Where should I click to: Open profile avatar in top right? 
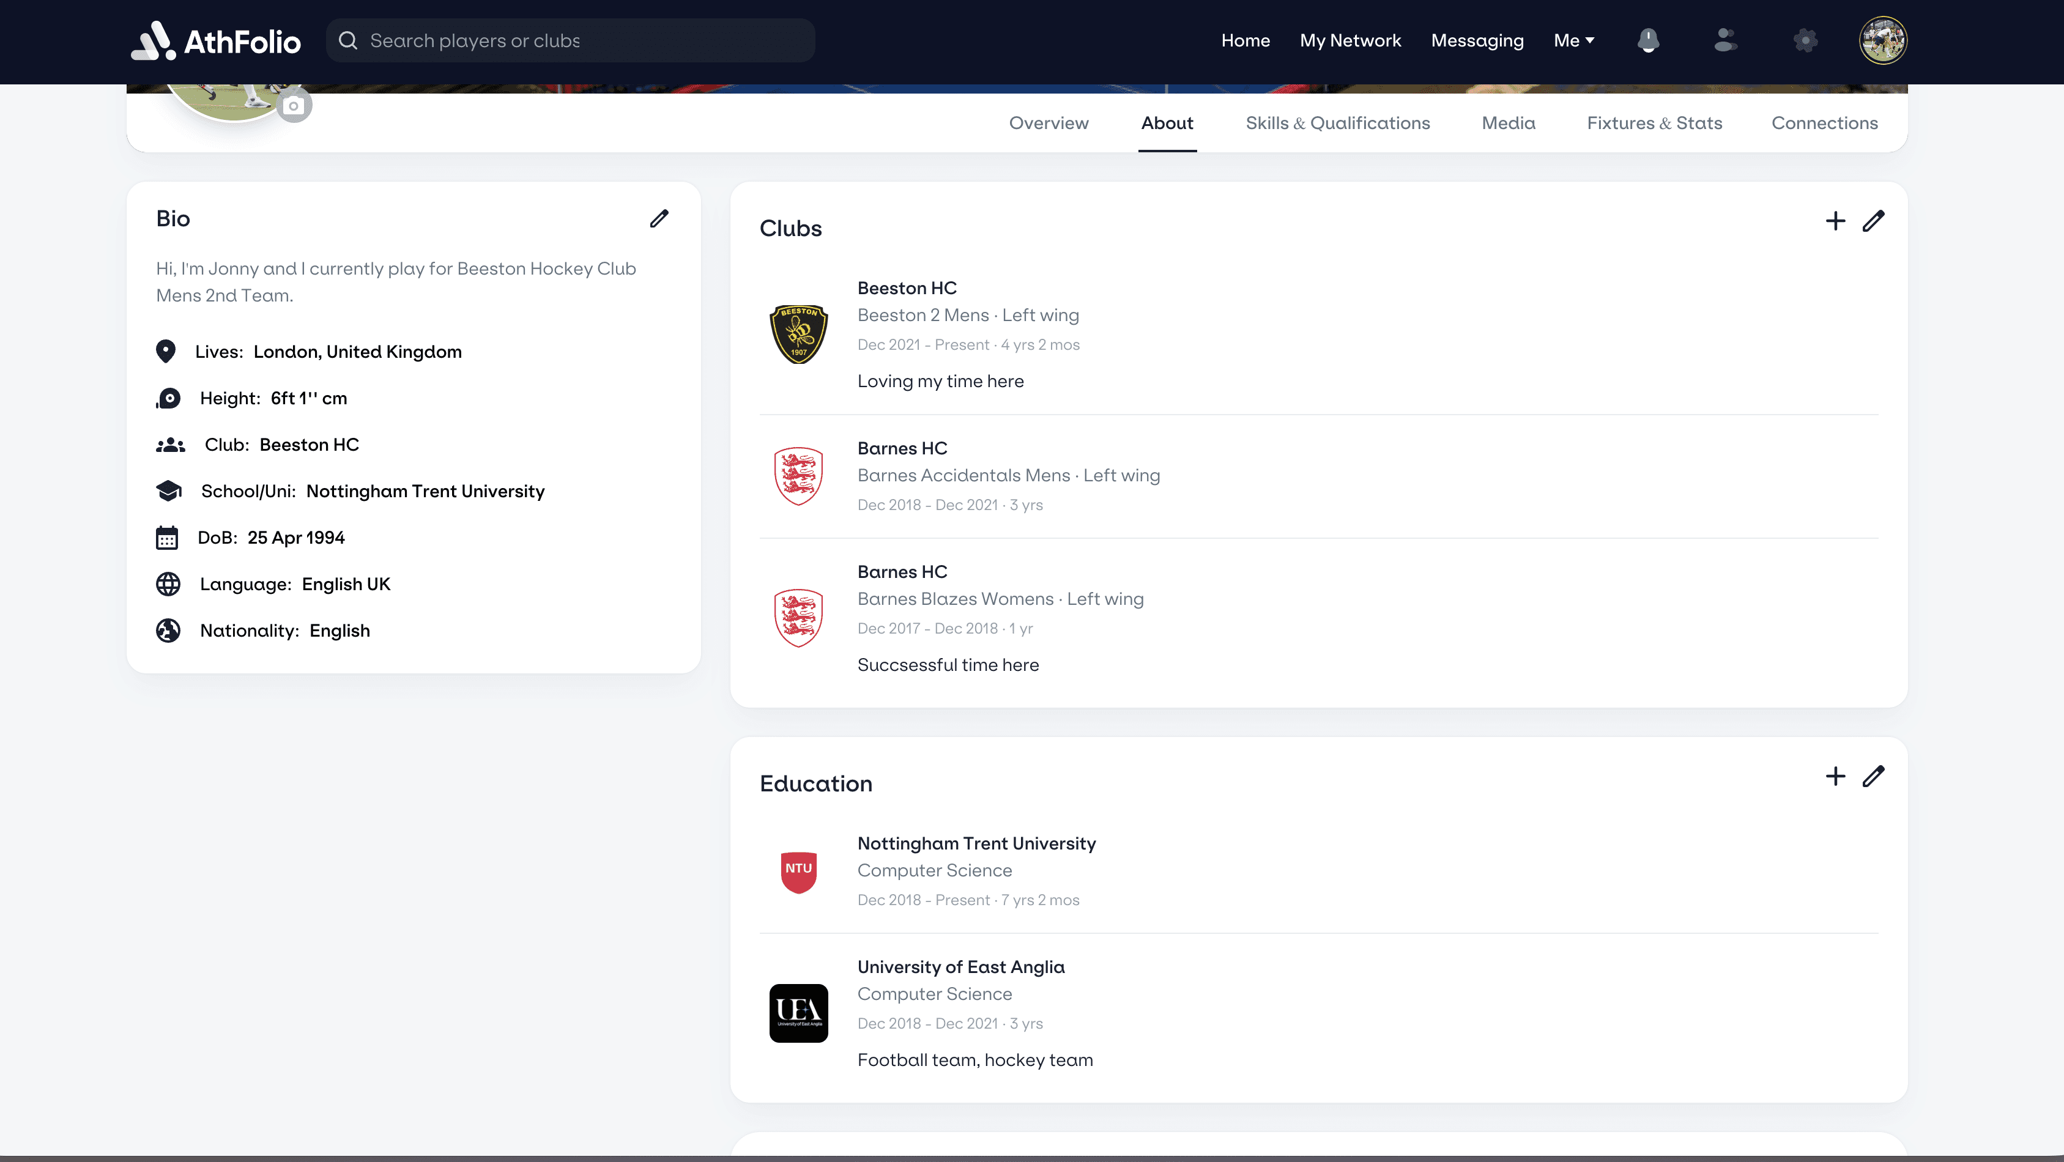point(1882,40)
